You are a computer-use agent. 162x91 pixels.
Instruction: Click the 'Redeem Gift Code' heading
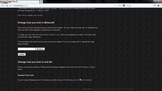click(x=26, y=75)
